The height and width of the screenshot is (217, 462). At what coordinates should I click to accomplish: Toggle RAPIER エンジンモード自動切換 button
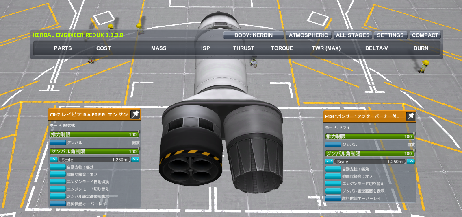click(x=57, y=182)
